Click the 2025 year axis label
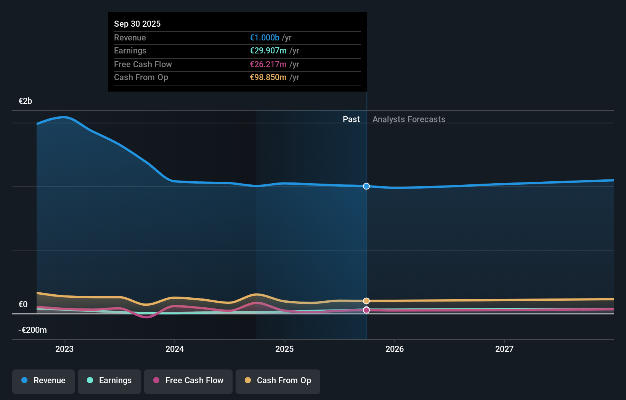 (285, 348)
